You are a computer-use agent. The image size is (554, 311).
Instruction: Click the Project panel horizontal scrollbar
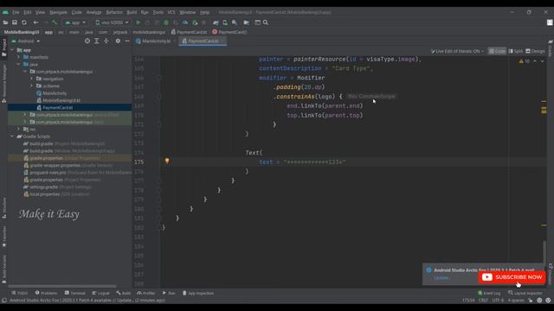pyautogui.click(x=61, y=286)
